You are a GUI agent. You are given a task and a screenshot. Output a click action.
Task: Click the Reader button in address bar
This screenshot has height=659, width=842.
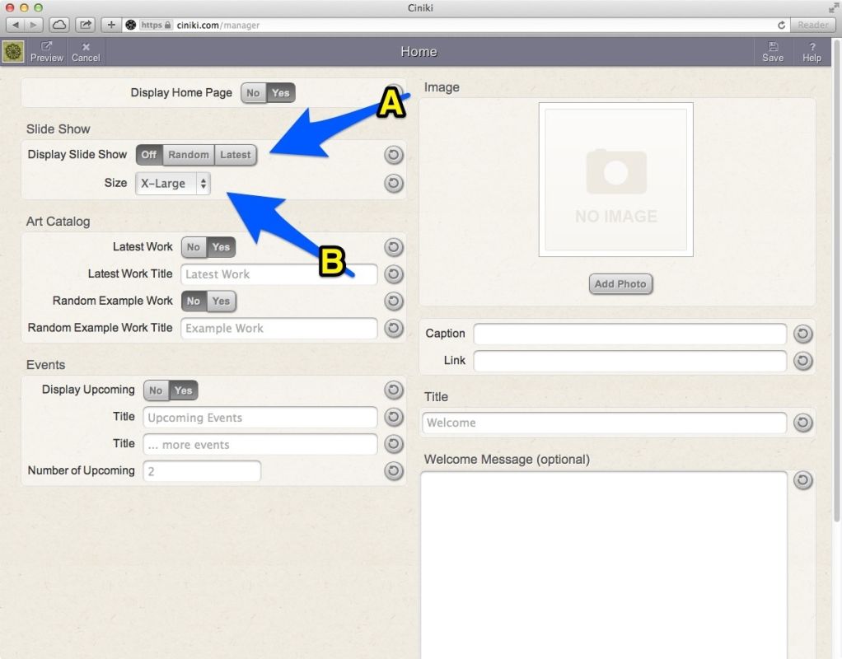[x=812, y=25]
